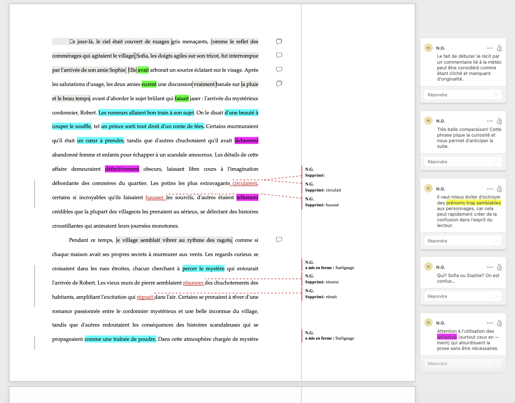Click the comment bubble beside the opening weather sentence
The image size is (515, 403).
point(279,41)
